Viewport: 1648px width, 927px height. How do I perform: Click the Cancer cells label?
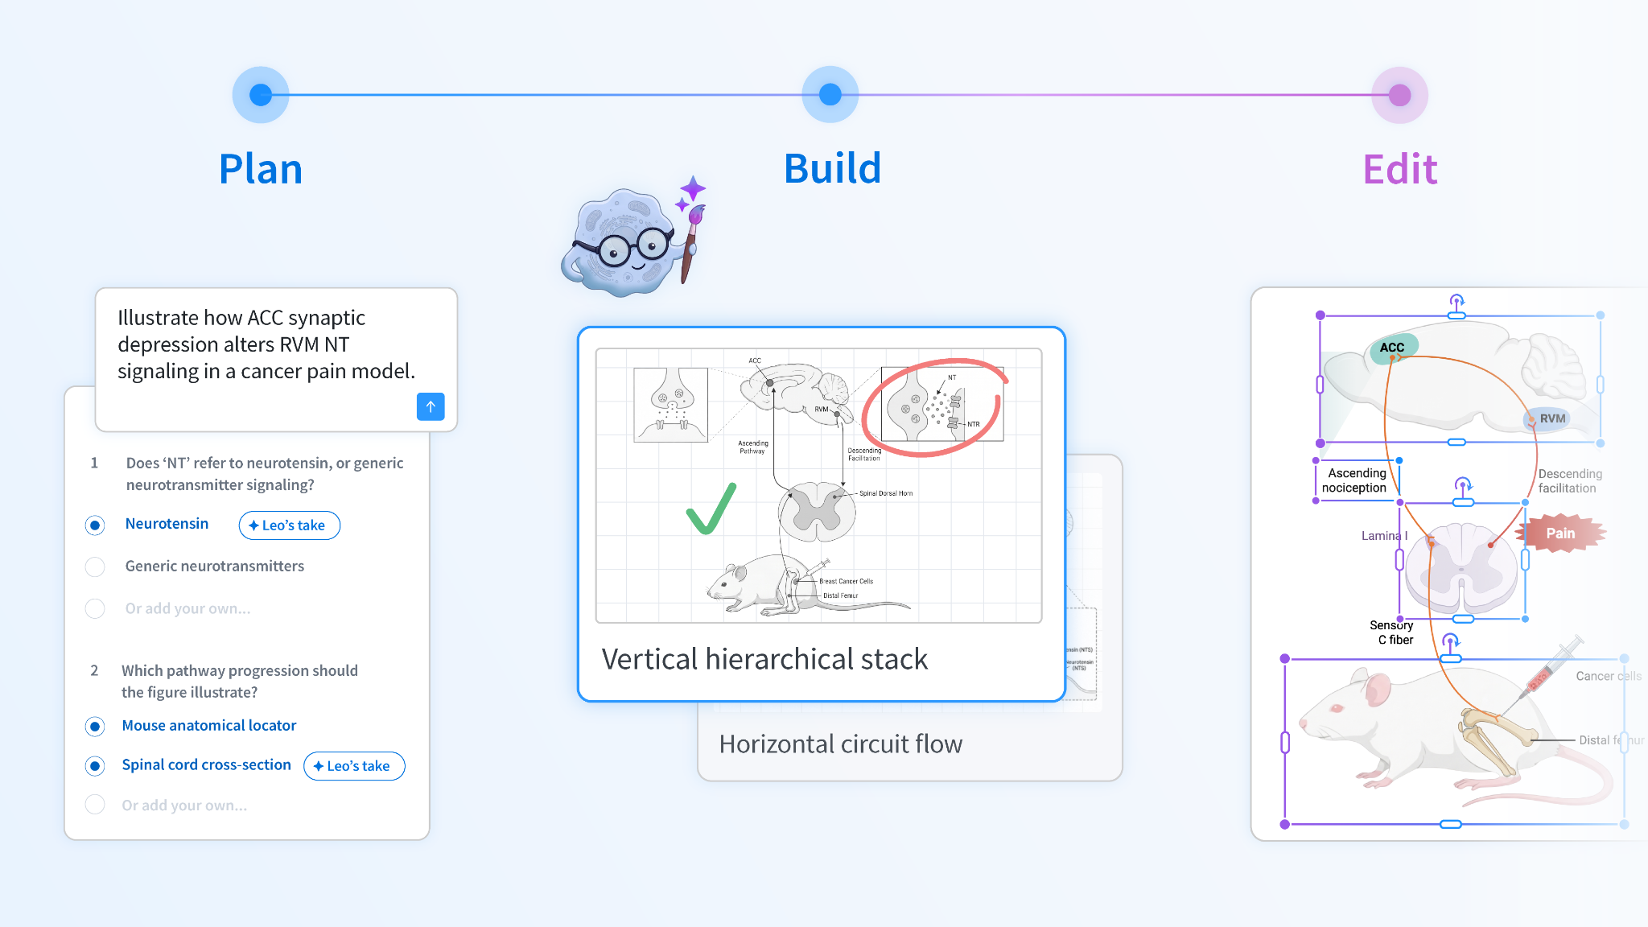tap(1608, 676)
